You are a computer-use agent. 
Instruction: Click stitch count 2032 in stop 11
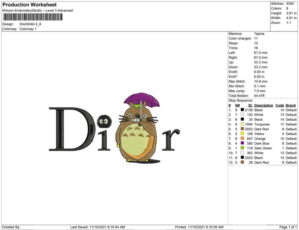249,158
